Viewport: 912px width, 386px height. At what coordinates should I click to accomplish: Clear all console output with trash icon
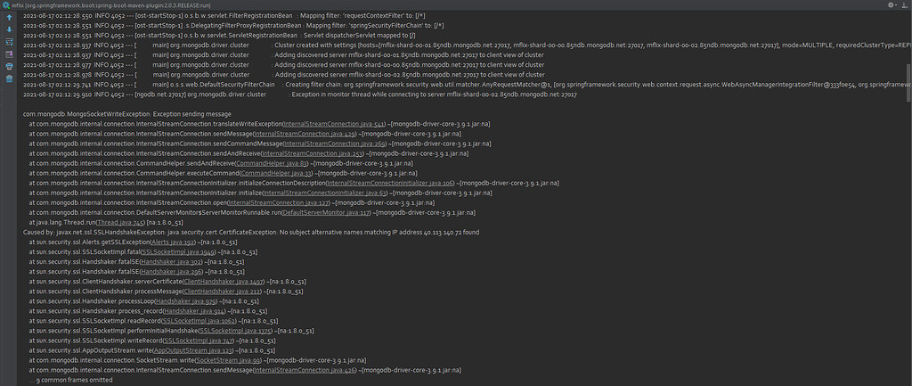click(9, 78)
